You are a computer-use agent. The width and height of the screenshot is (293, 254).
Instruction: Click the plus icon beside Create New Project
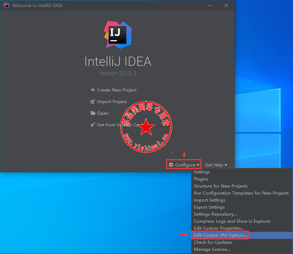click(93, 90)
